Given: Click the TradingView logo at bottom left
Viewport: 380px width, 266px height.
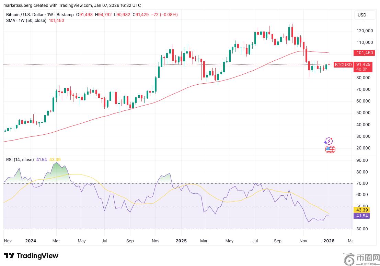Looking at the screenshot, I should [31, 256].
